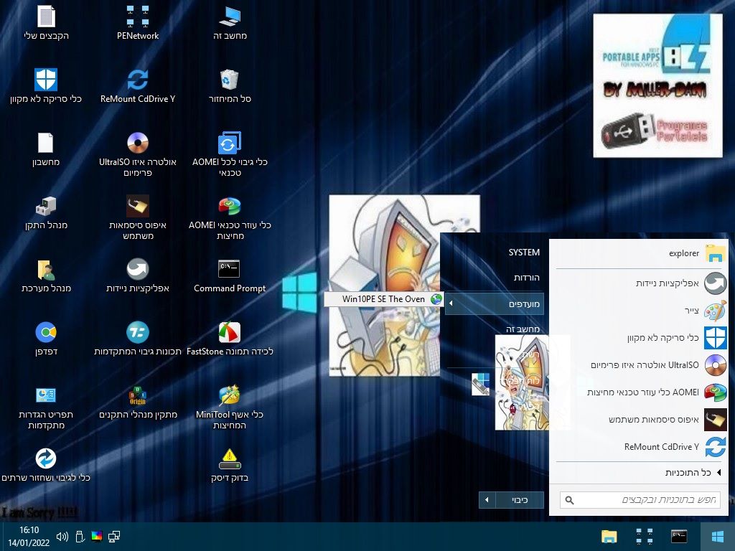
Task: Open the 'דפדפן' browser desktop icon
Action: click(x=46, y=339)
